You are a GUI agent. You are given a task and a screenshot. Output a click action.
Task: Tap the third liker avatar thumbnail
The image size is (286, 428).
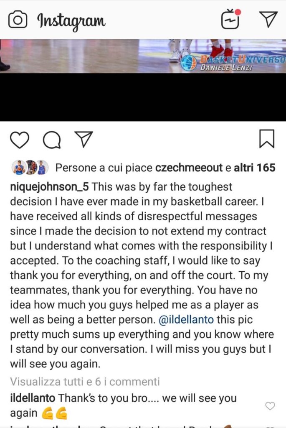[x=42, y=168]
